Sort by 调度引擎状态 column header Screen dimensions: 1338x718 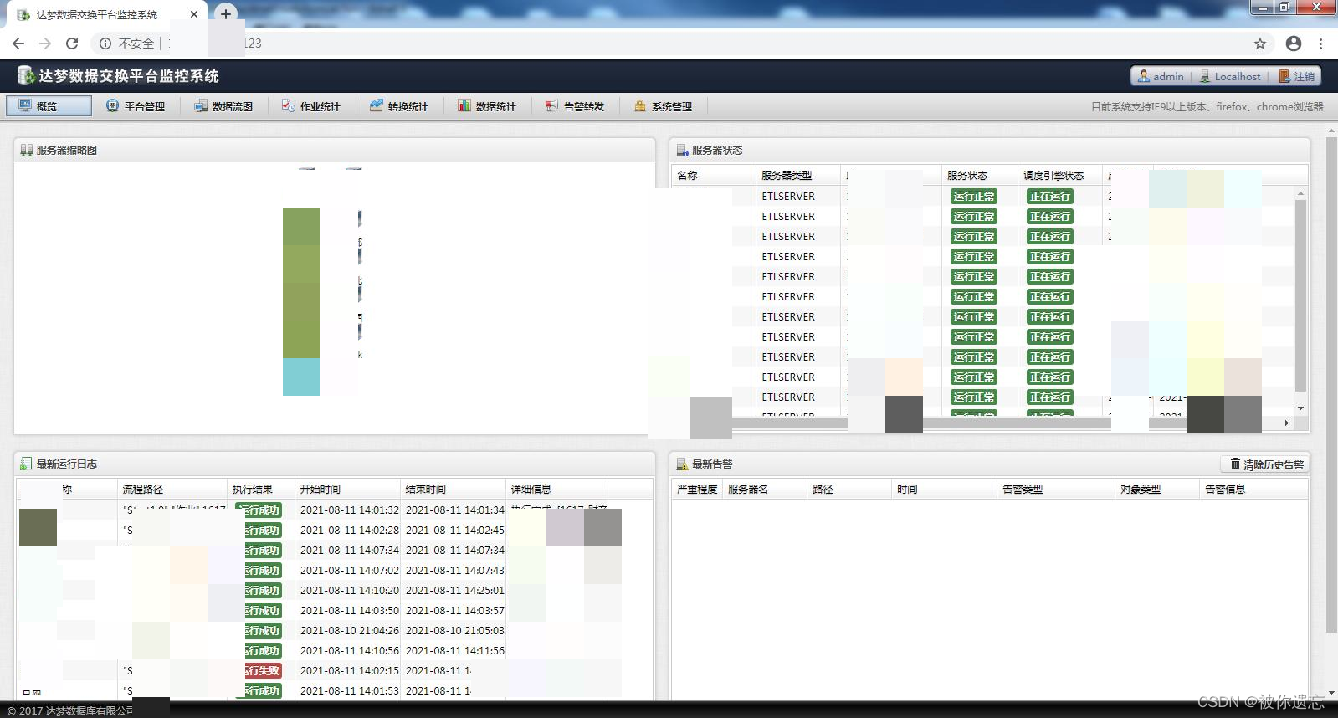click(x=1060, y=176)
